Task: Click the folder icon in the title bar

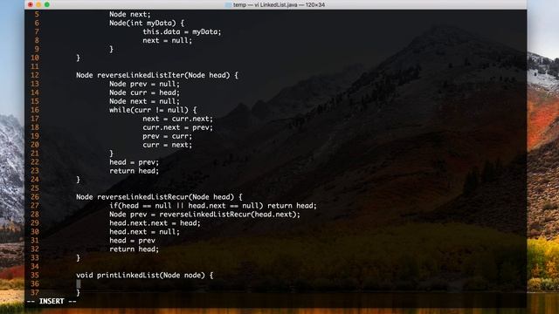Action: [x=228, y=5]
